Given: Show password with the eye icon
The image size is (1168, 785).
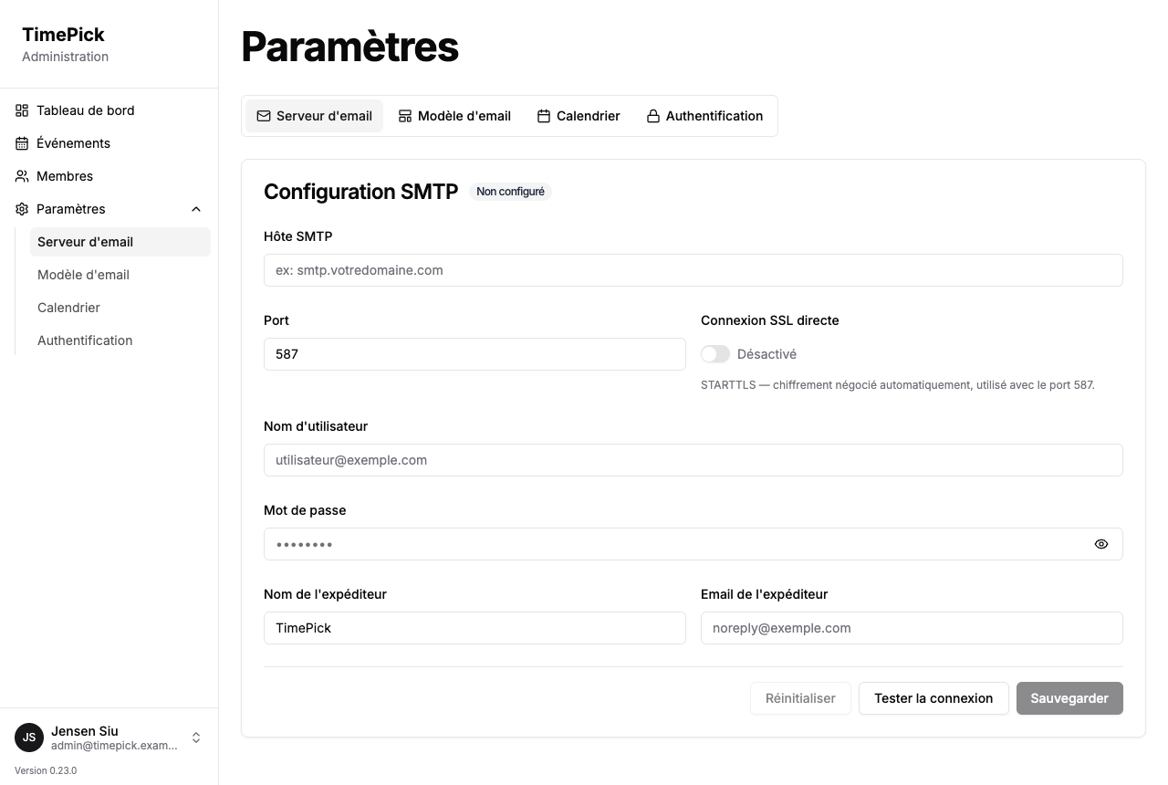Looking at the screenshot, I should 1101,544.
